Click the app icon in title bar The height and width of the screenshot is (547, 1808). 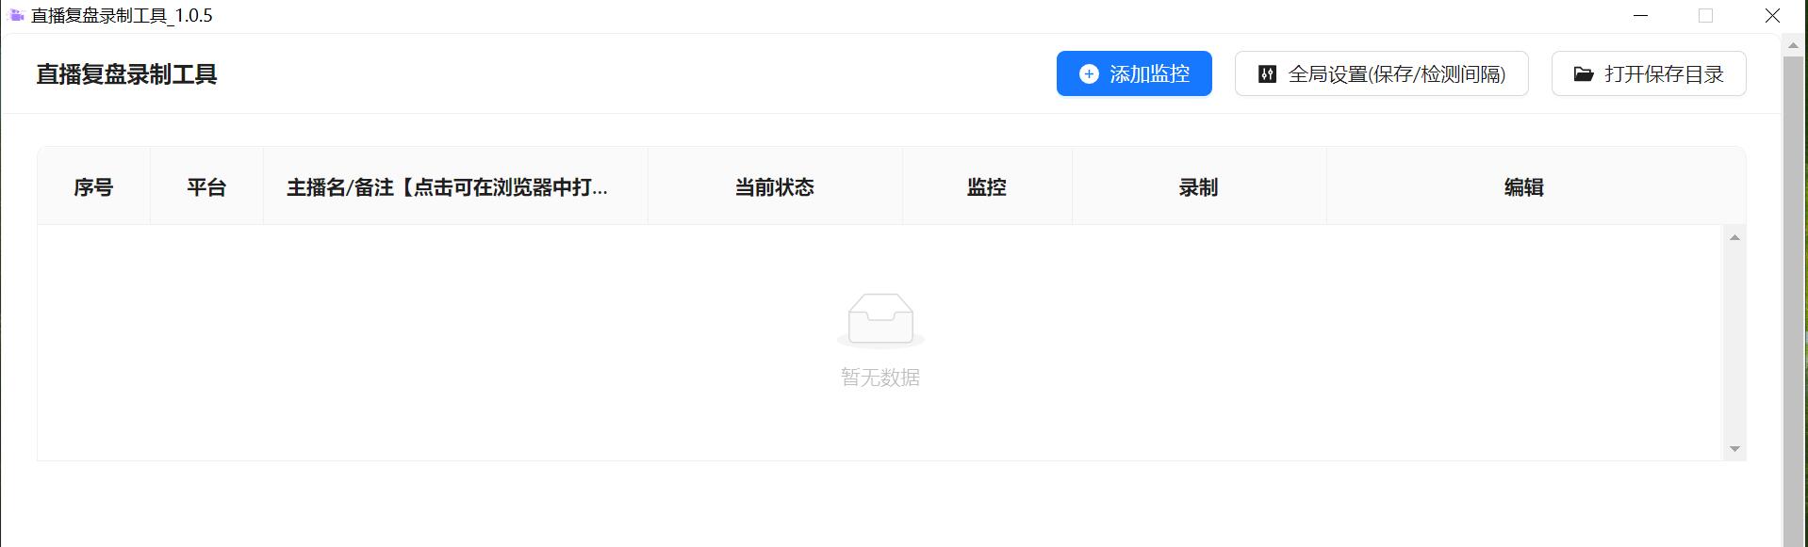(15, 15)
